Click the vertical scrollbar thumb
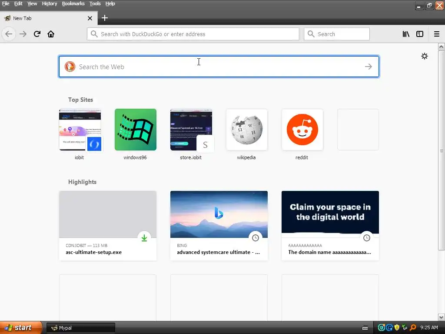Image resolution: width=445 pixels, height=334 pixels. [x=442, y=150]
